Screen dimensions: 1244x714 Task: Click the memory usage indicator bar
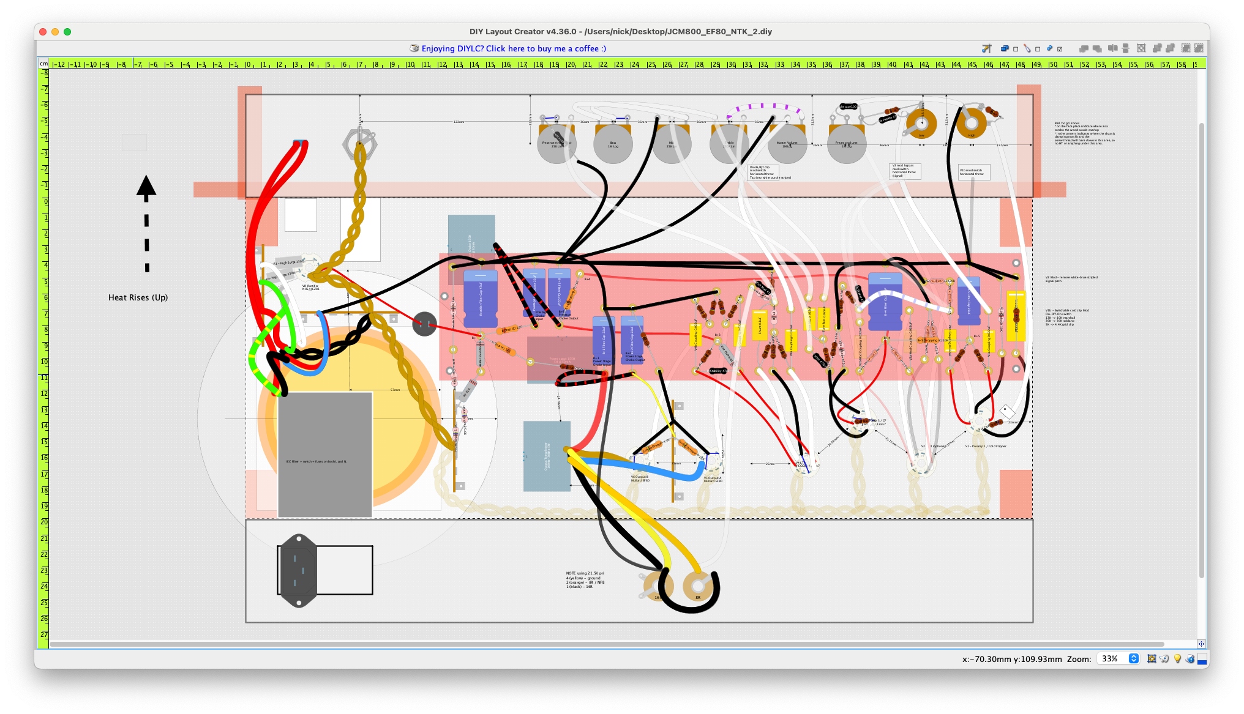(x=1202, y=659)
